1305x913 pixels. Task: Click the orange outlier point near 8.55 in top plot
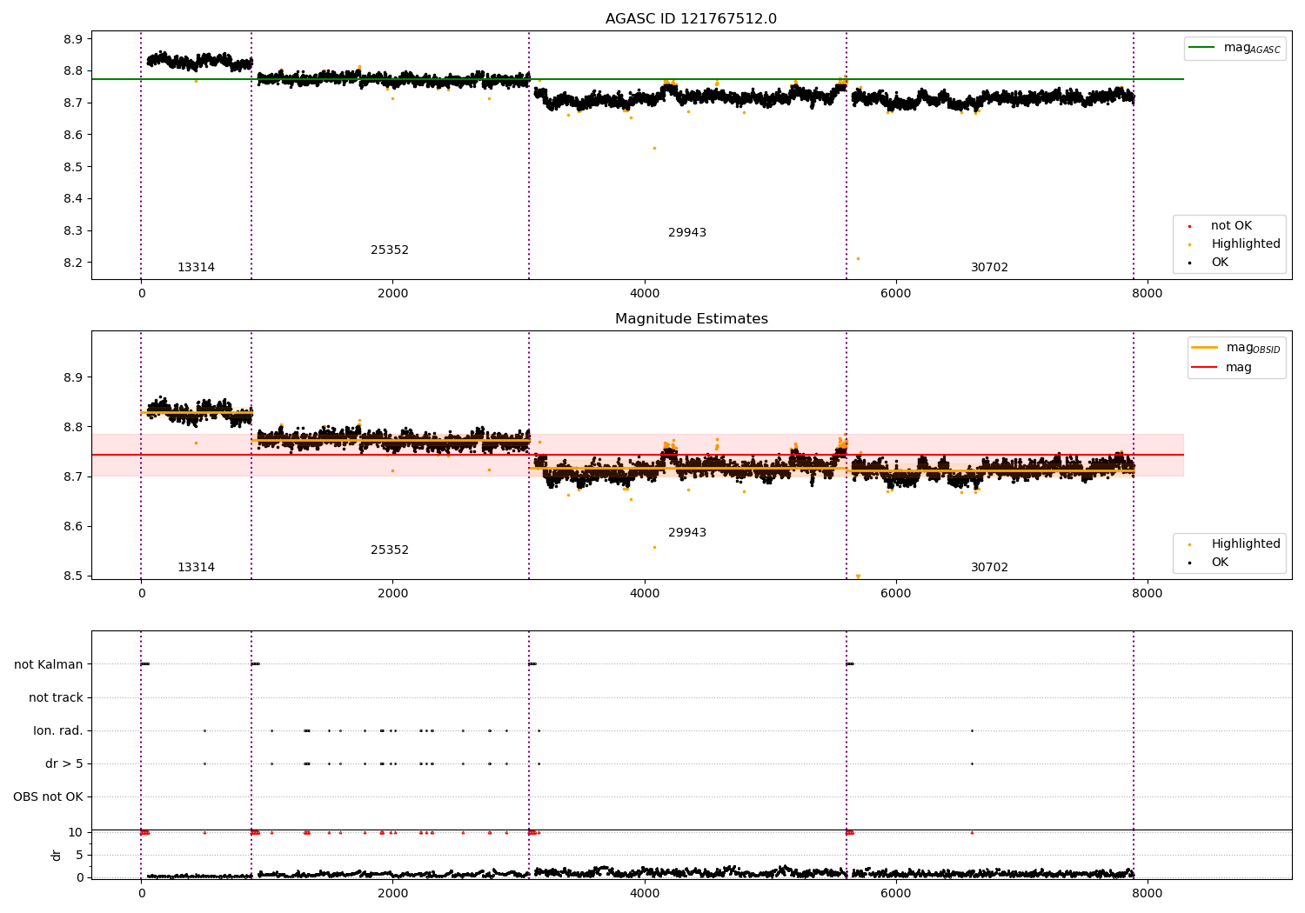[x=654, y=148]
